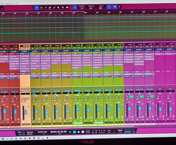Click the Record button

click(x=83, y=132)
